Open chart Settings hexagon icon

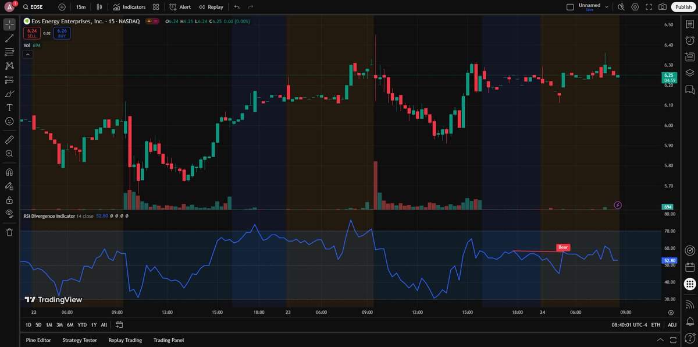pos(635,7)
